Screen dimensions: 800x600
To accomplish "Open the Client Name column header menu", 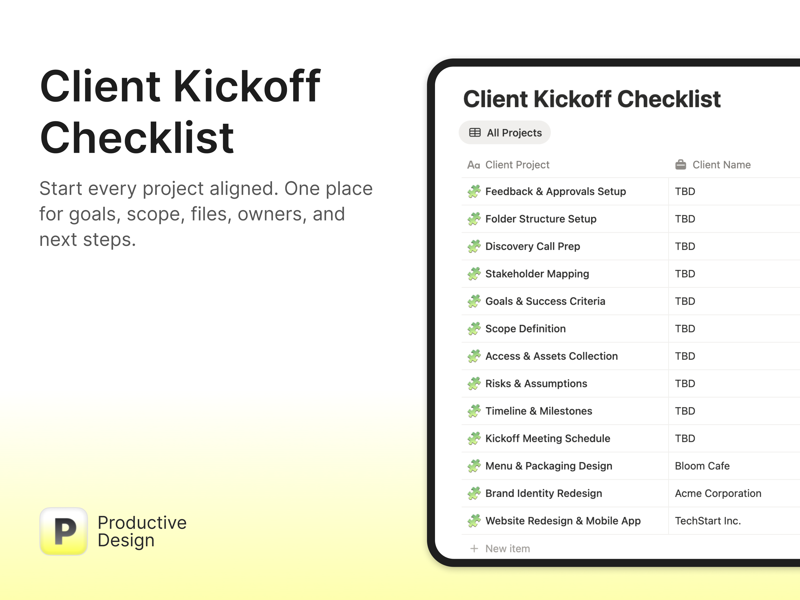I will [721, 165].
